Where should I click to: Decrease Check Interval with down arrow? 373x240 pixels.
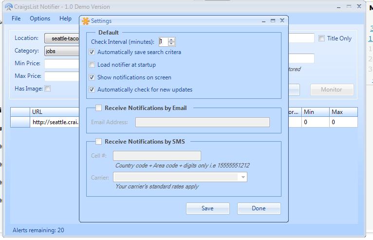(x=171, y=44)
